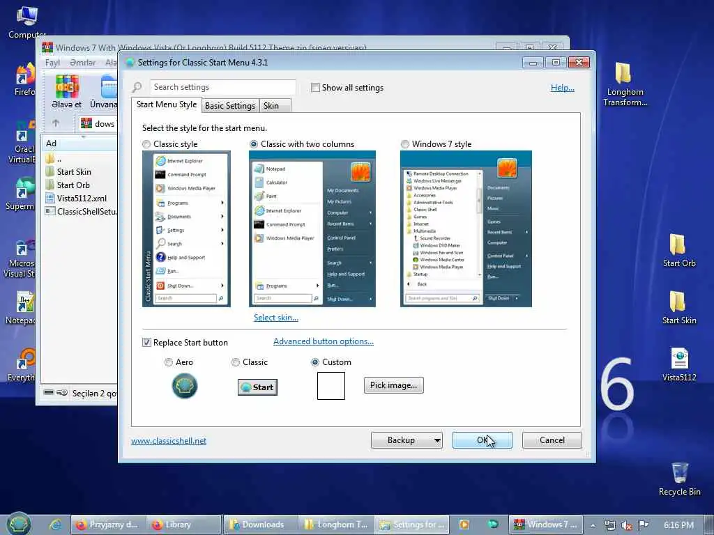Select the Custom start button option

[314, 362]
